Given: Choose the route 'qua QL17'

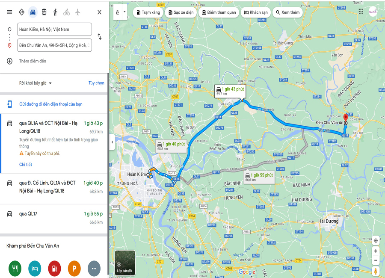Looking at the screenshot, I should (54, 218).
